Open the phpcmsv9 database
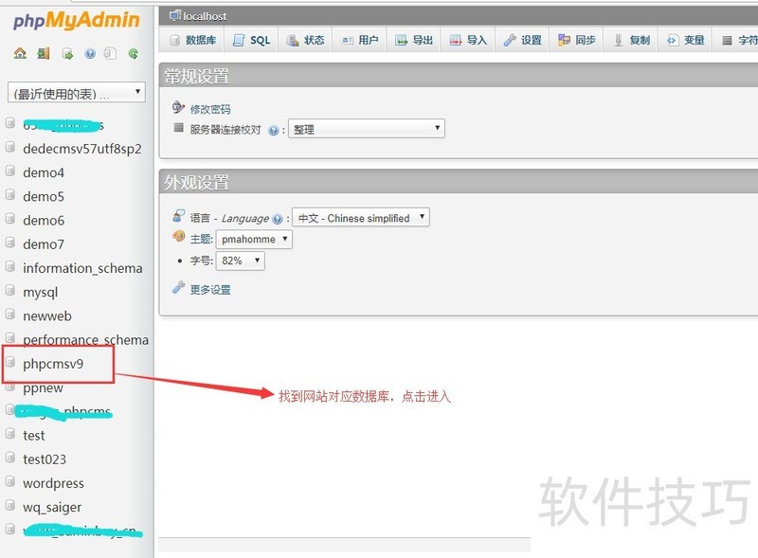Screen dimensions: 758x558 click(53, 364)
